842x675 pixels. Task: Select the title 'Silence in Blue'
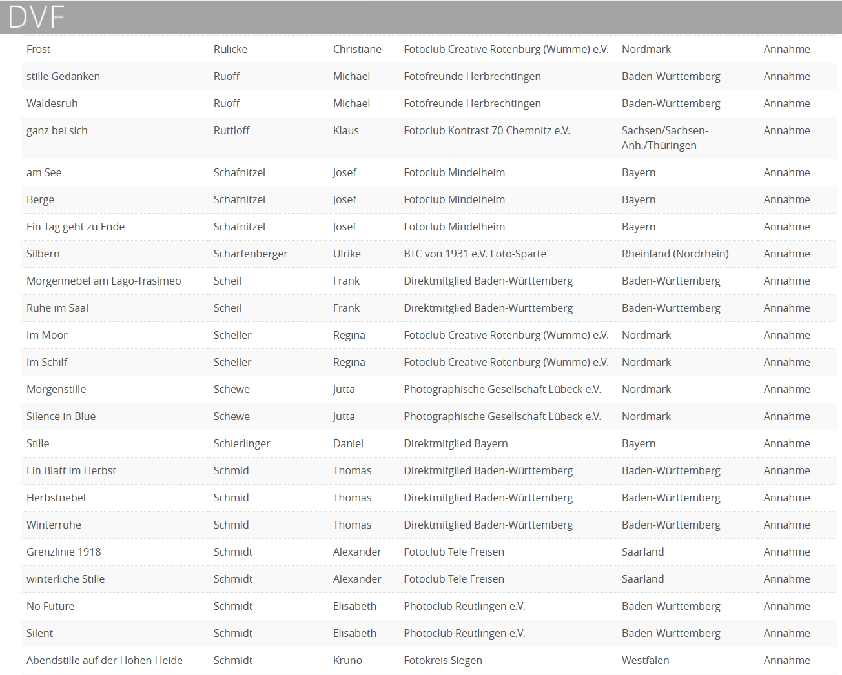(61, 416)
